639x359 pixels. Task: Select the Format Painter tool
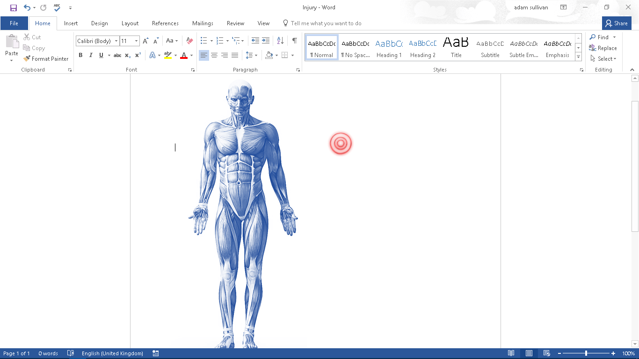tap(45, 58)
